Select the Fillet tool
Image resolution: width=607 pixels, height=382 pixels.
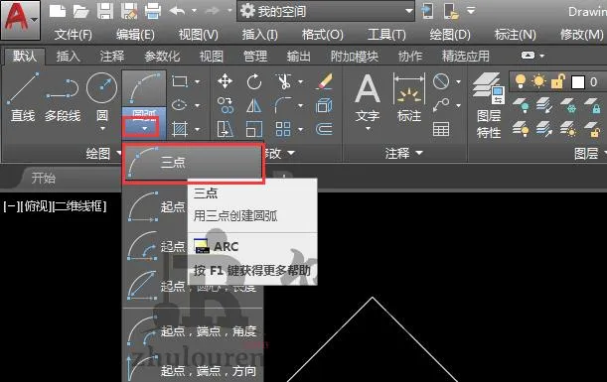(x=284, y=105)
